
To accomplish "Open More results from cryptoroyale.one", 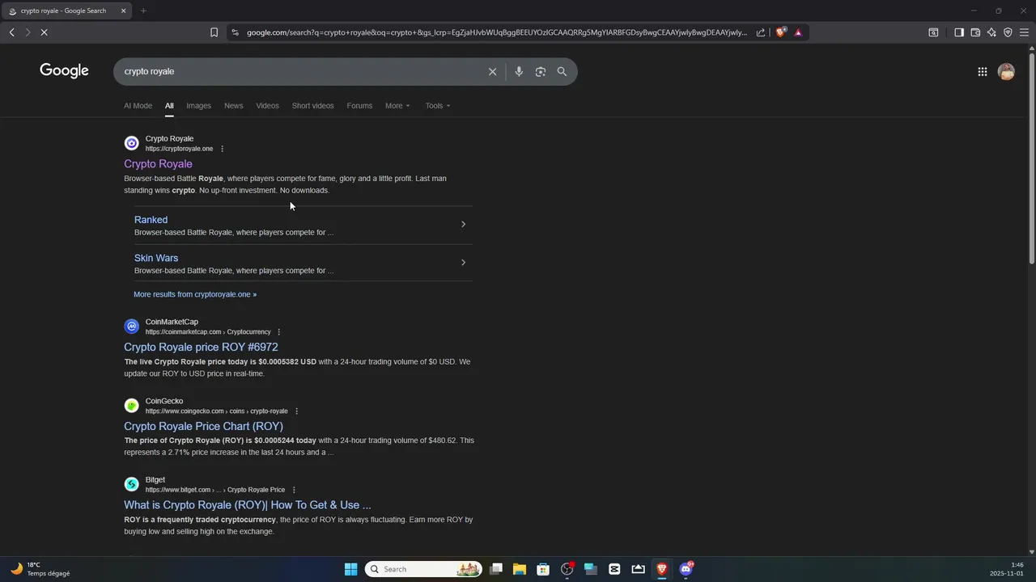I will point(195,294).
